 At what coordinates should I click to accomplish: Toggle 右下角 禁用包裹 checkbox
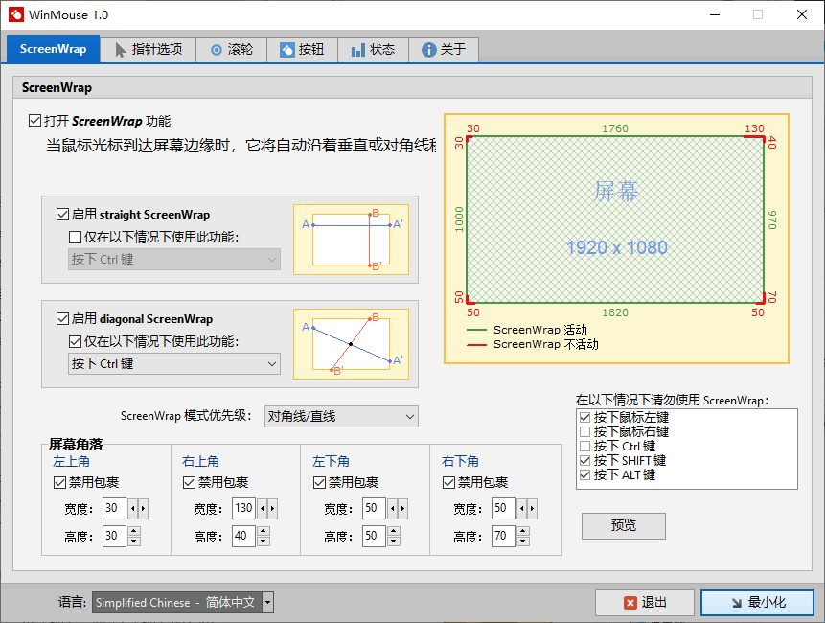(x=448, y=482)
